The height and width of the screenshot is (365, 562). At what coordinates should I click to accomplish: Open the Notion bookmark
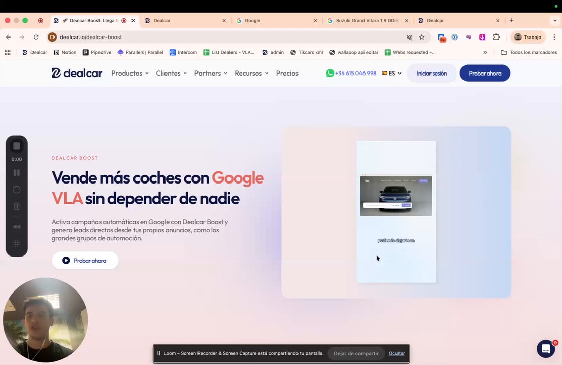coord(65,52)
